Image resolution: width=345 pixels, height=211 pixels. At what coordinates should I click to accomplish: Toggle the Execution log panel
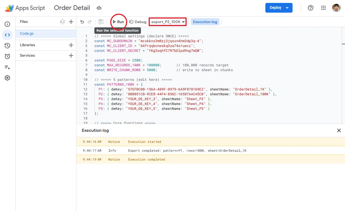point(205,22)
